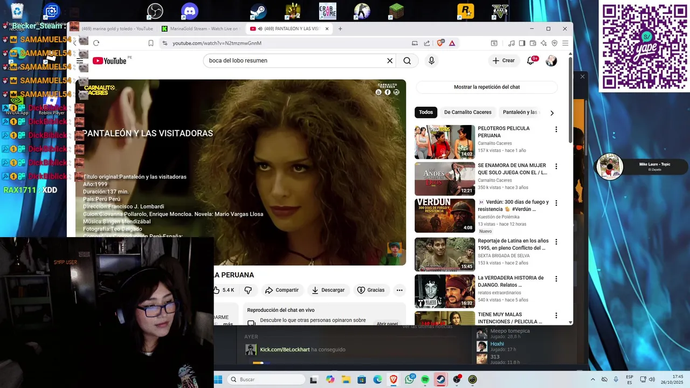Open the YouTube account avatar menu
This screenshot has height=388, width=690.
pyautogui.click(x=551, y=61)
